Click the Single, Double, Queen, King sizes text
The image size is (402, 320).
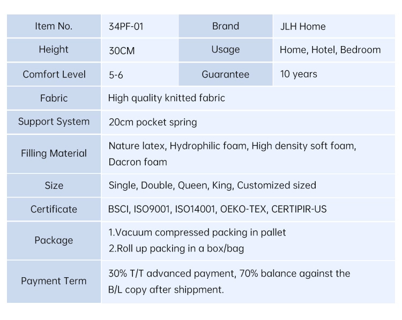coord(212,185)
